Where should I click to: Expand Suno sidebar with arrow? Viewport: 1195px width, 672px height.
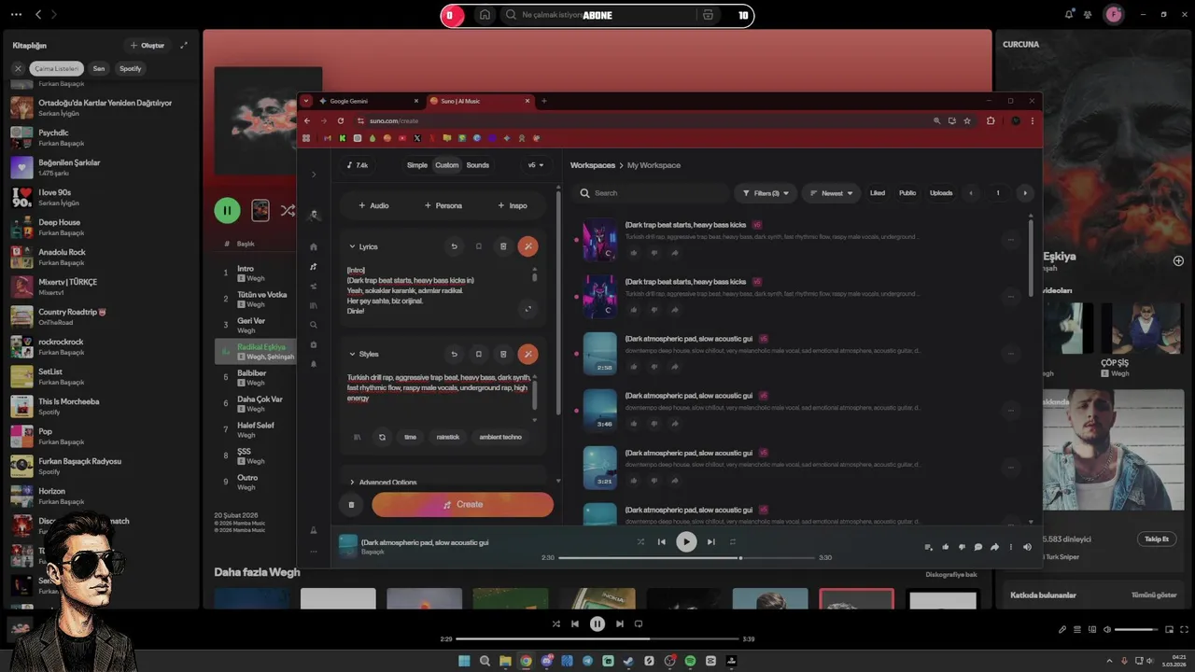pyautogui.click(x=314, y=175)
